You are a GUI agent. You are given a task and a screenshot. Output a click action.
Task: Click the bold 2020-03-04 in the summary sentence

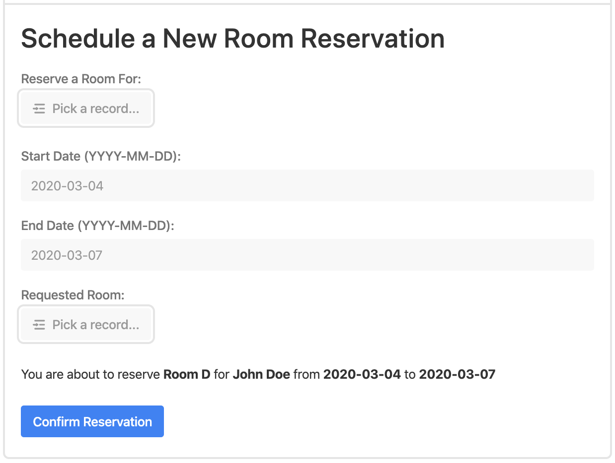pyautogui.click(x=362, y=374)
